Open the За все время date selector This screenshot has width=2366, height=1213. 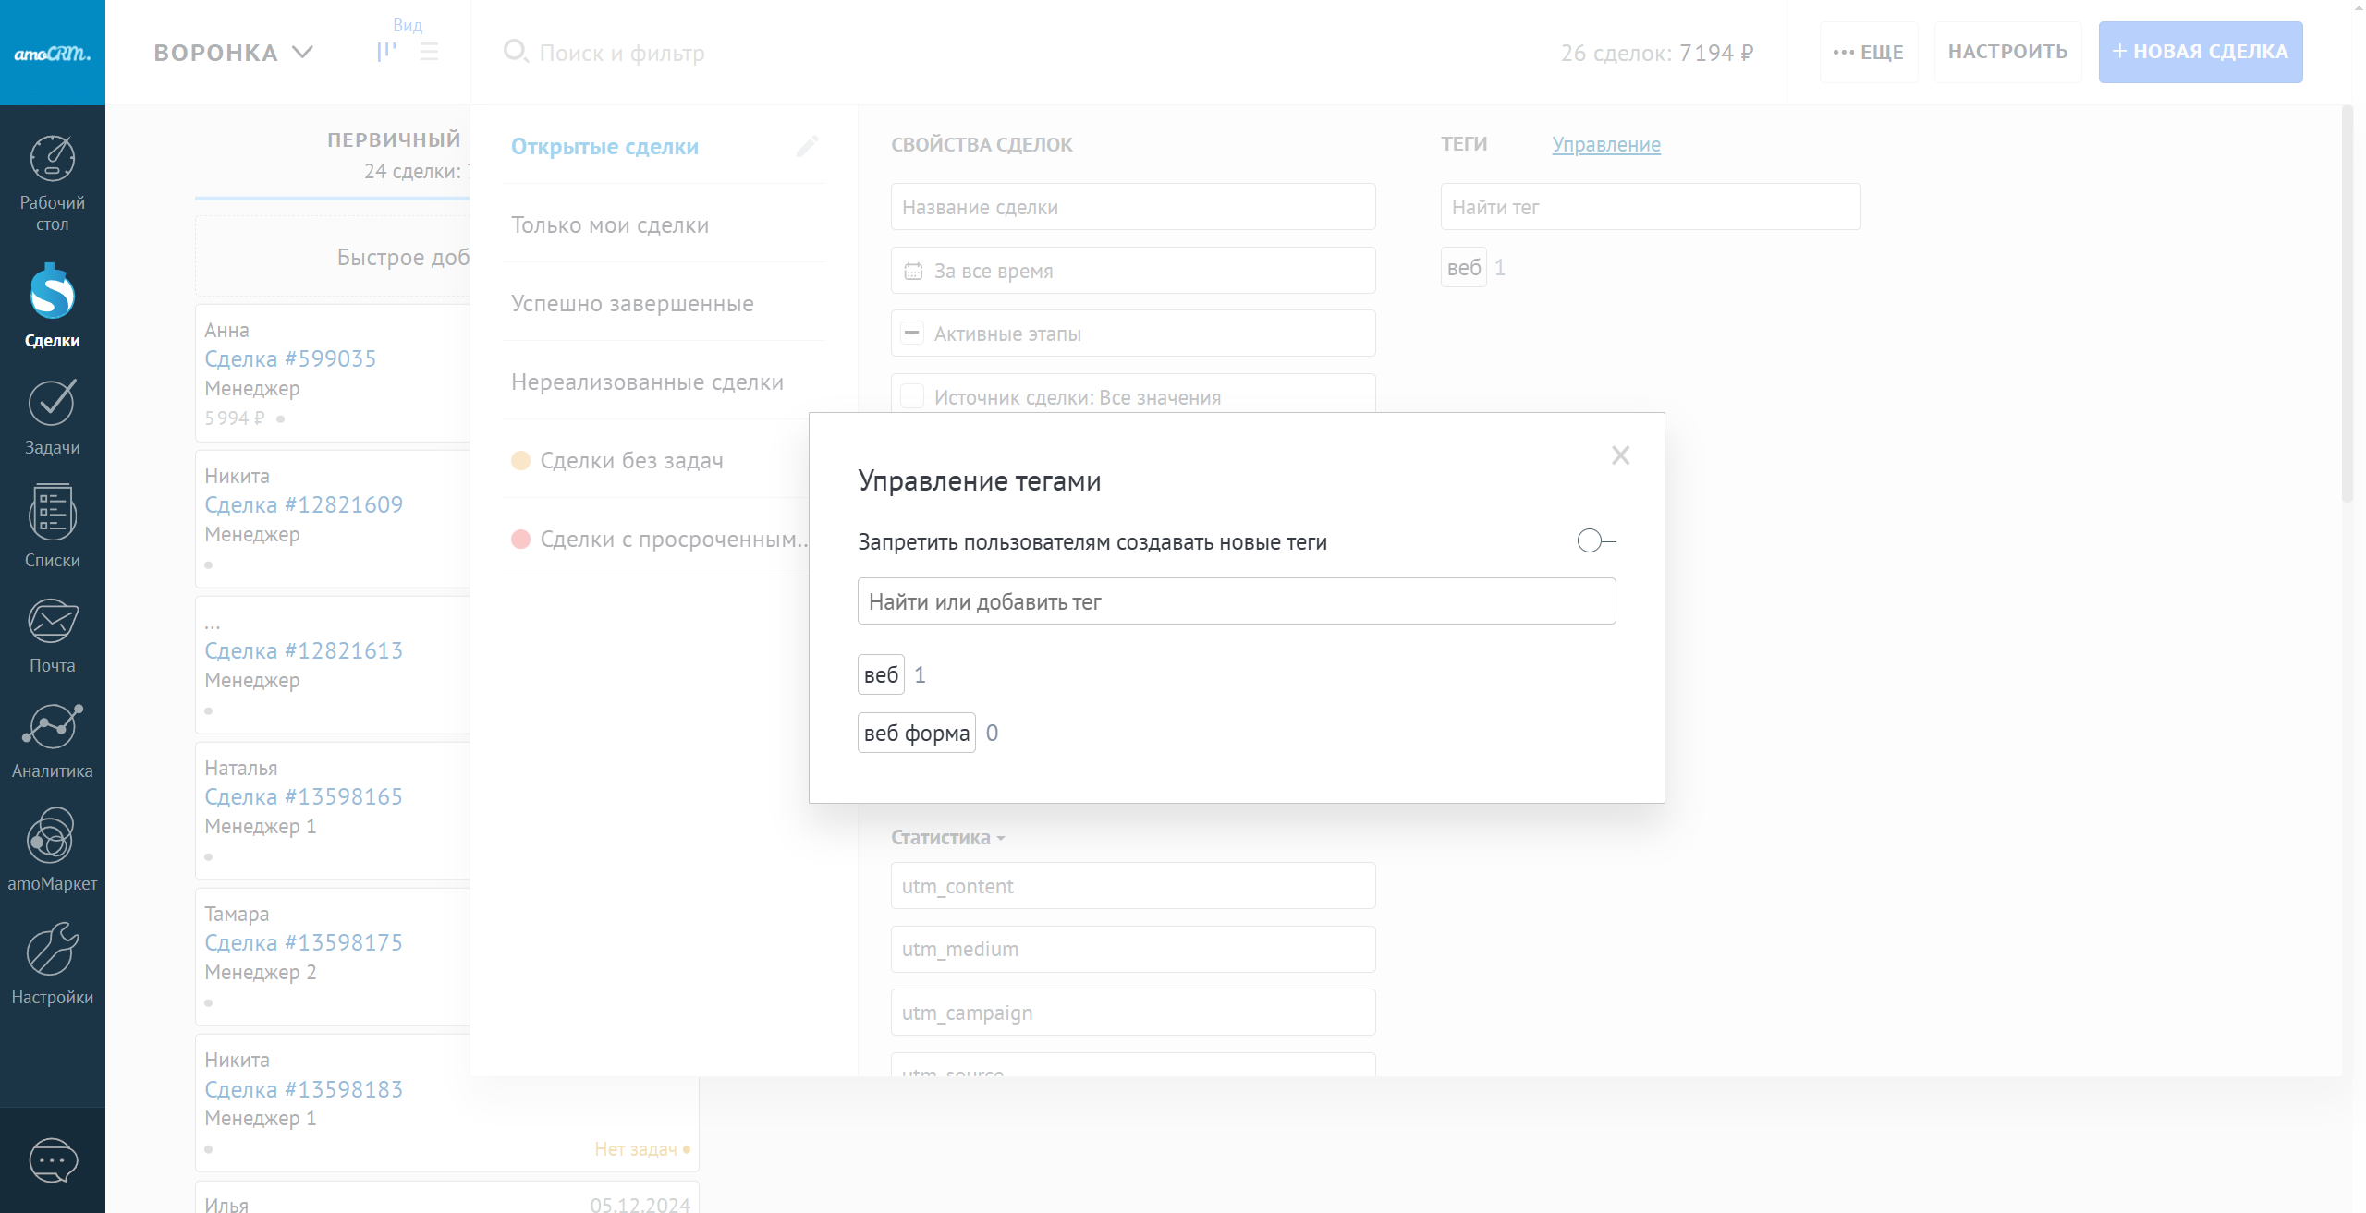pos(1132,271)
